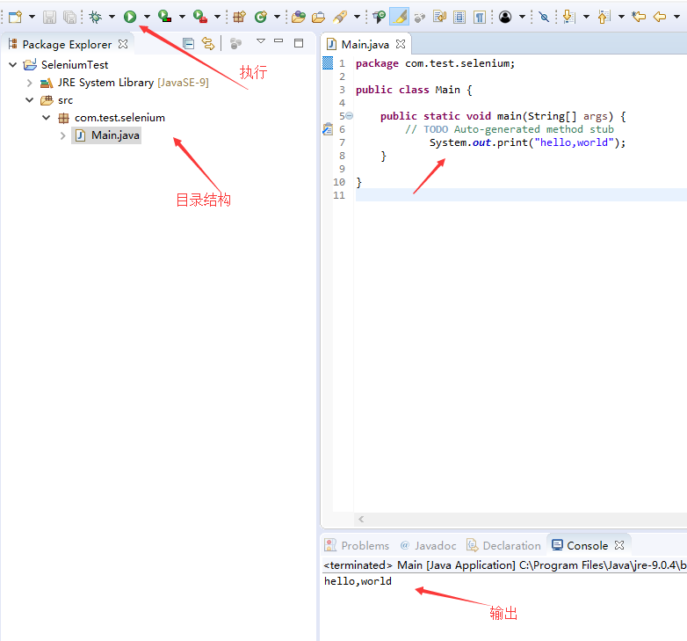The width and height of the screenshot is (687, 641).
Task: Select JRE System Library [JavaSE-9]
Action: (x=134, y=83)
